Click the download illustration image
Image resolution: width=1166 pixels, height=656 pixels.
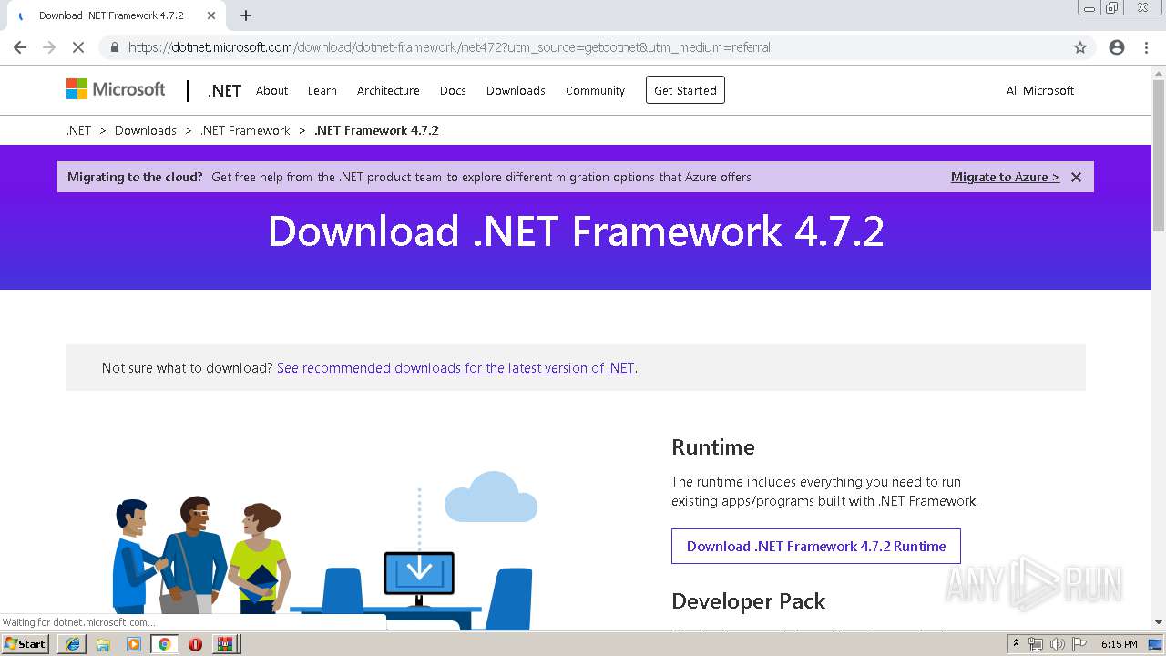325,550
